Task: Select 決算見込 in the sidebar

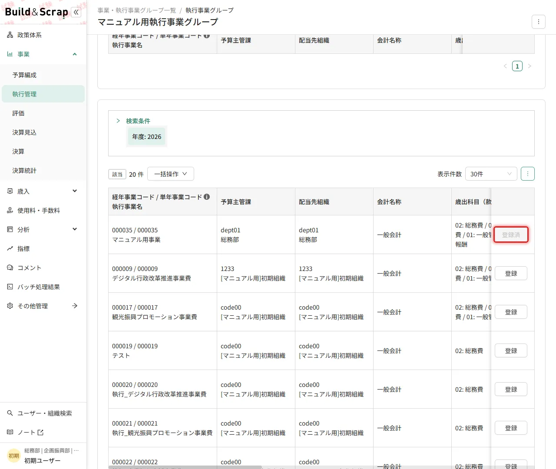Action: coord(43,132)
